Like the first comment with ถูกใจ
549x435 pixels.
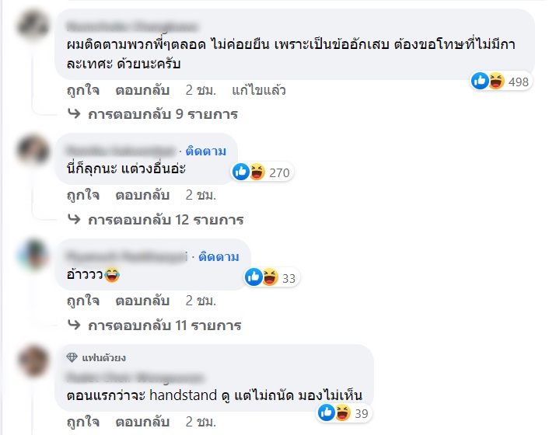[x=82, y=90]
